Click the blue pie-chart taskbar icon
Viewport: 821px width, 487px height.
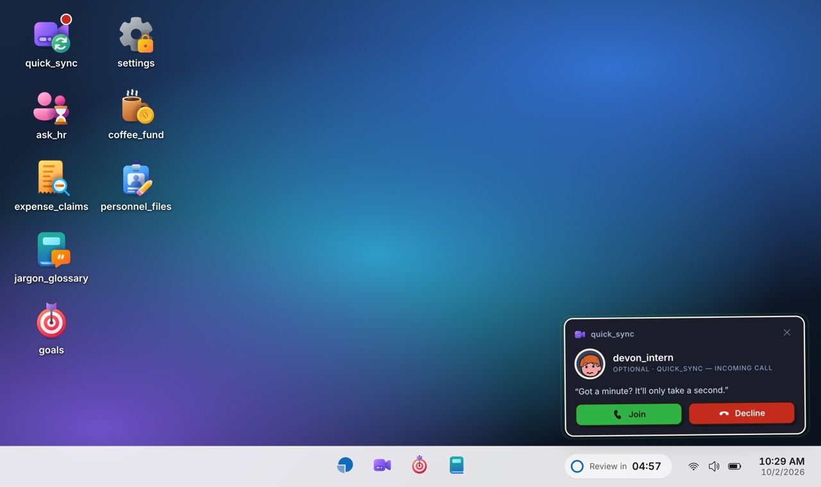345,465
